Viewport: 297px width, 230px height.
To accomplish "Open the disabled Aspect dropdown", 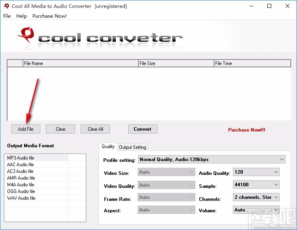I will pos(166,210).
